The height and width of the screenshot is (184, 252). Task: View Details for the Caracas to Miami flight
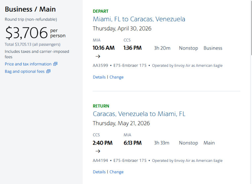pyautogui.click(x=99, y=172)
